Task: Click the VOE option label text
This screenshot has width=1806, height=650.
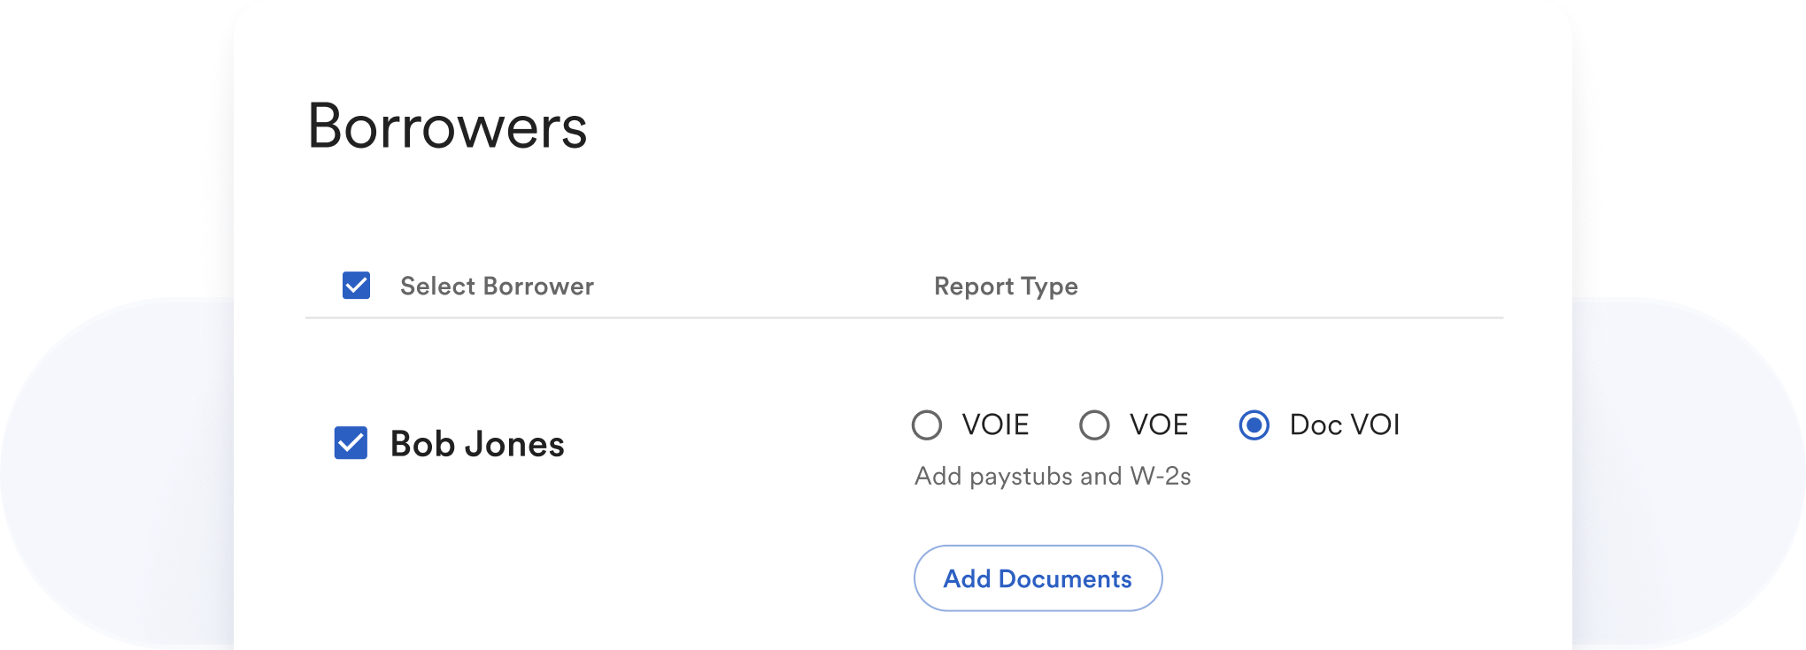Action: click(x=1159, y=425)
